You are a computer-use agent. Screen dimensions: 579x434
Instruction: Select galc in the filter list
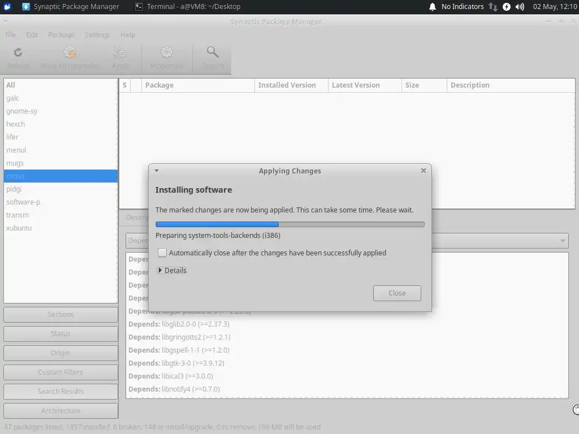pyautogui.click(x=61, y=98)
